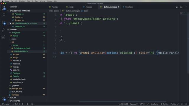
Task: Split the editor to the right
Action: tap(181, 7)
